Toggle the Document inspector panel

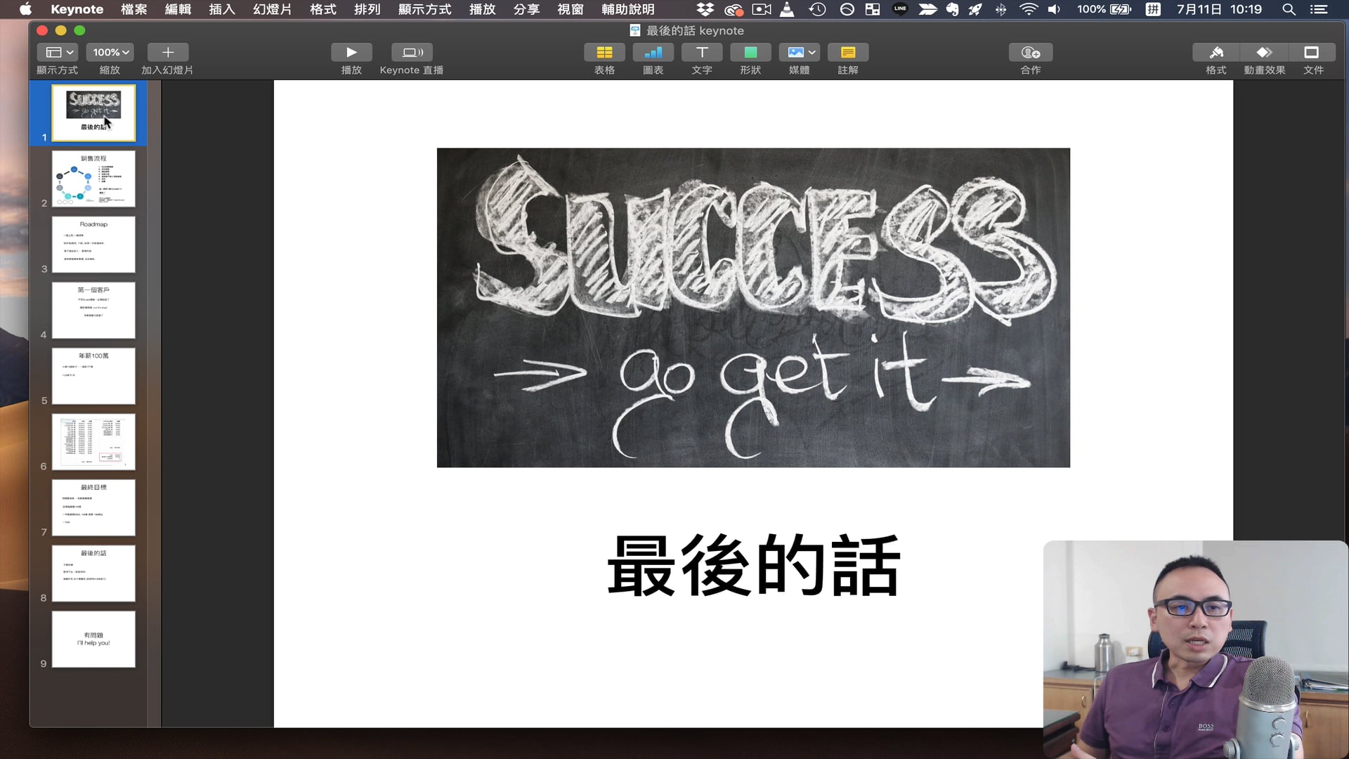1311,53
